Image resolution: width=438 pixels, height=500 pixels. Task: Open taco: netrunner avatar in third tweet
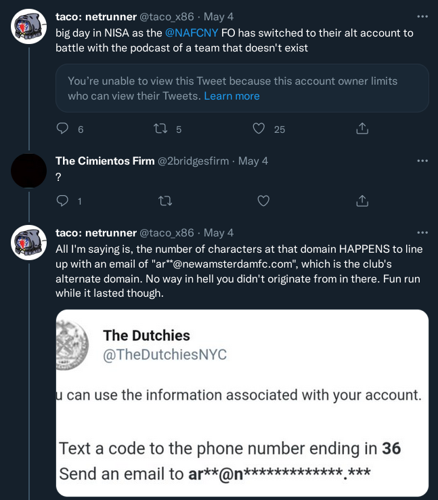[x=28, y=243]
